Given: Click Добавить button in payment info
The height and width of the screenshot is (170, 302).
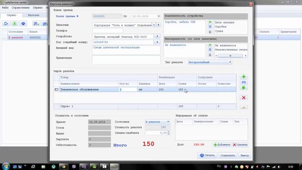Looking at the screenshot, I should (222, 145).
